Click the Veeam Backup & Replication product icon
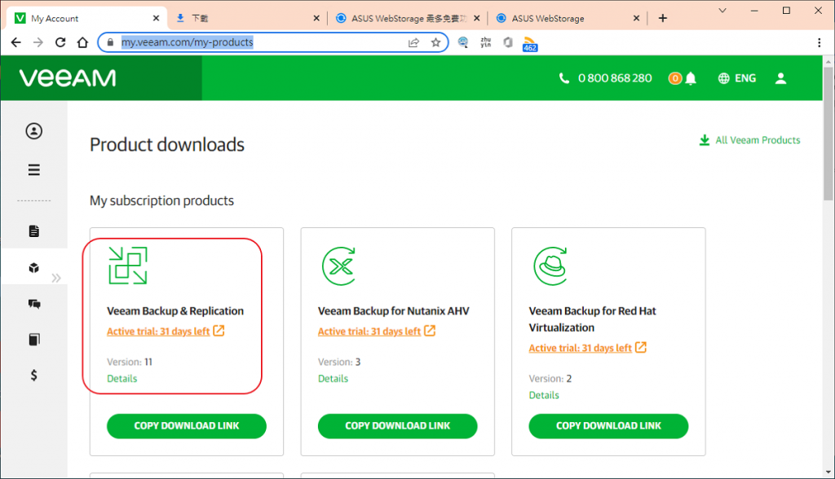This screenshot has width=835, height=479. 128,266
